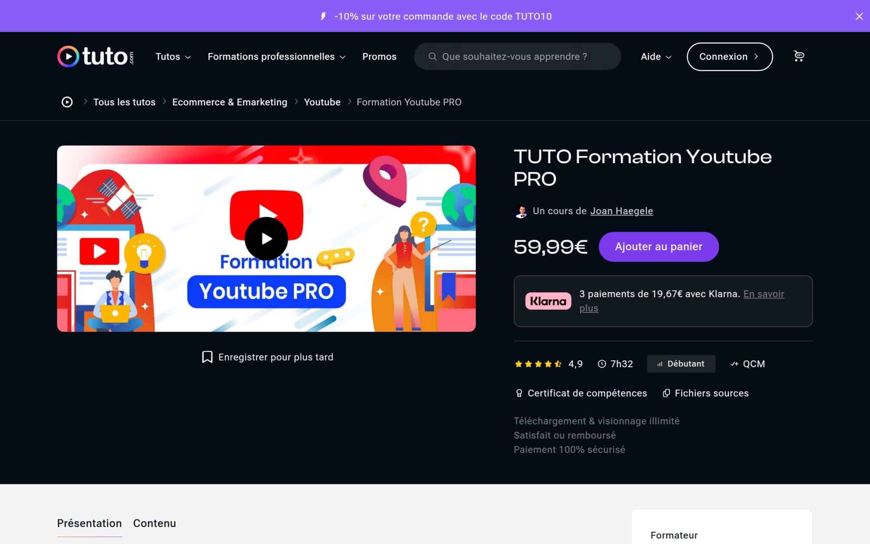Open the Promos page
870x544 pixels.
tap(379, 57)
